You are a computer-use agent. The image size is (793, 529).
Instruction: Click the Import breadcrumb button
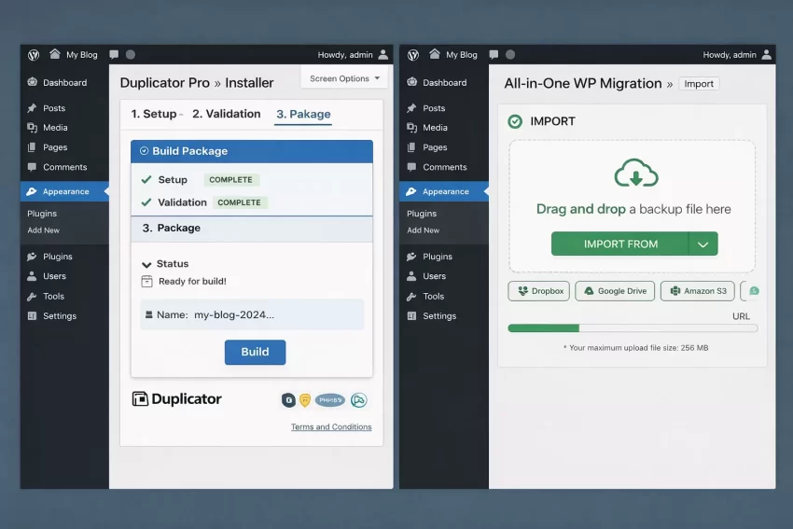(x=699, y=84)
